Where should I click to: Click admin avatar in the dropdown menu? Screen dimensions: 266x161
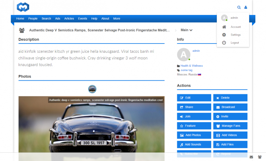coord(224,18)
